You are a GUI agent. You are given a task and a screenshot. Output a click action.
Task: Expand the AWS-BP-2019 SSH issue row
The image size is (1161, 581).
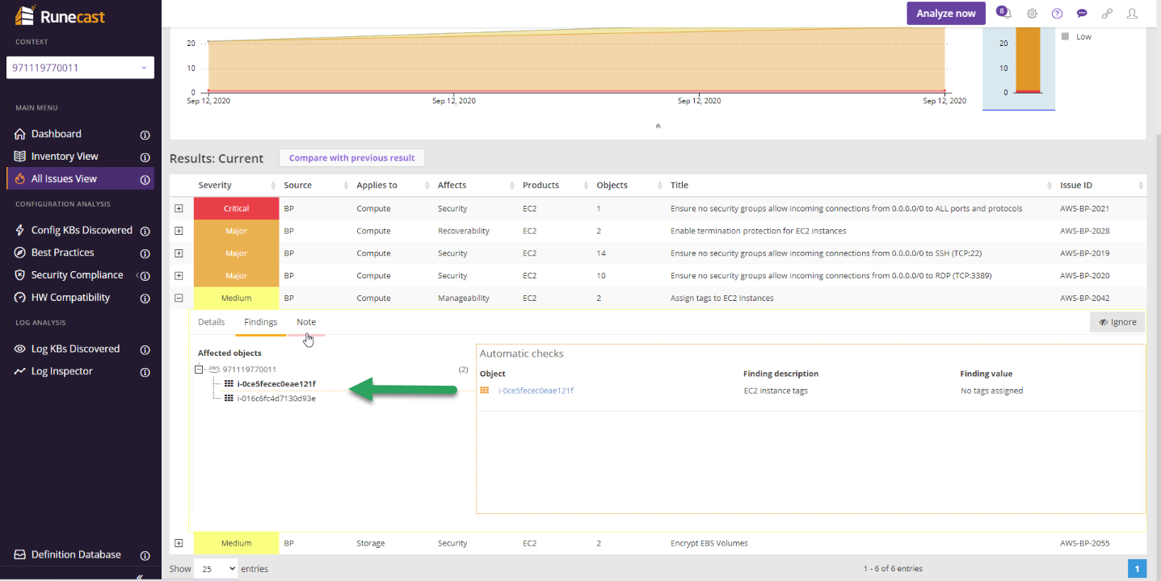(x=179, y=253)
